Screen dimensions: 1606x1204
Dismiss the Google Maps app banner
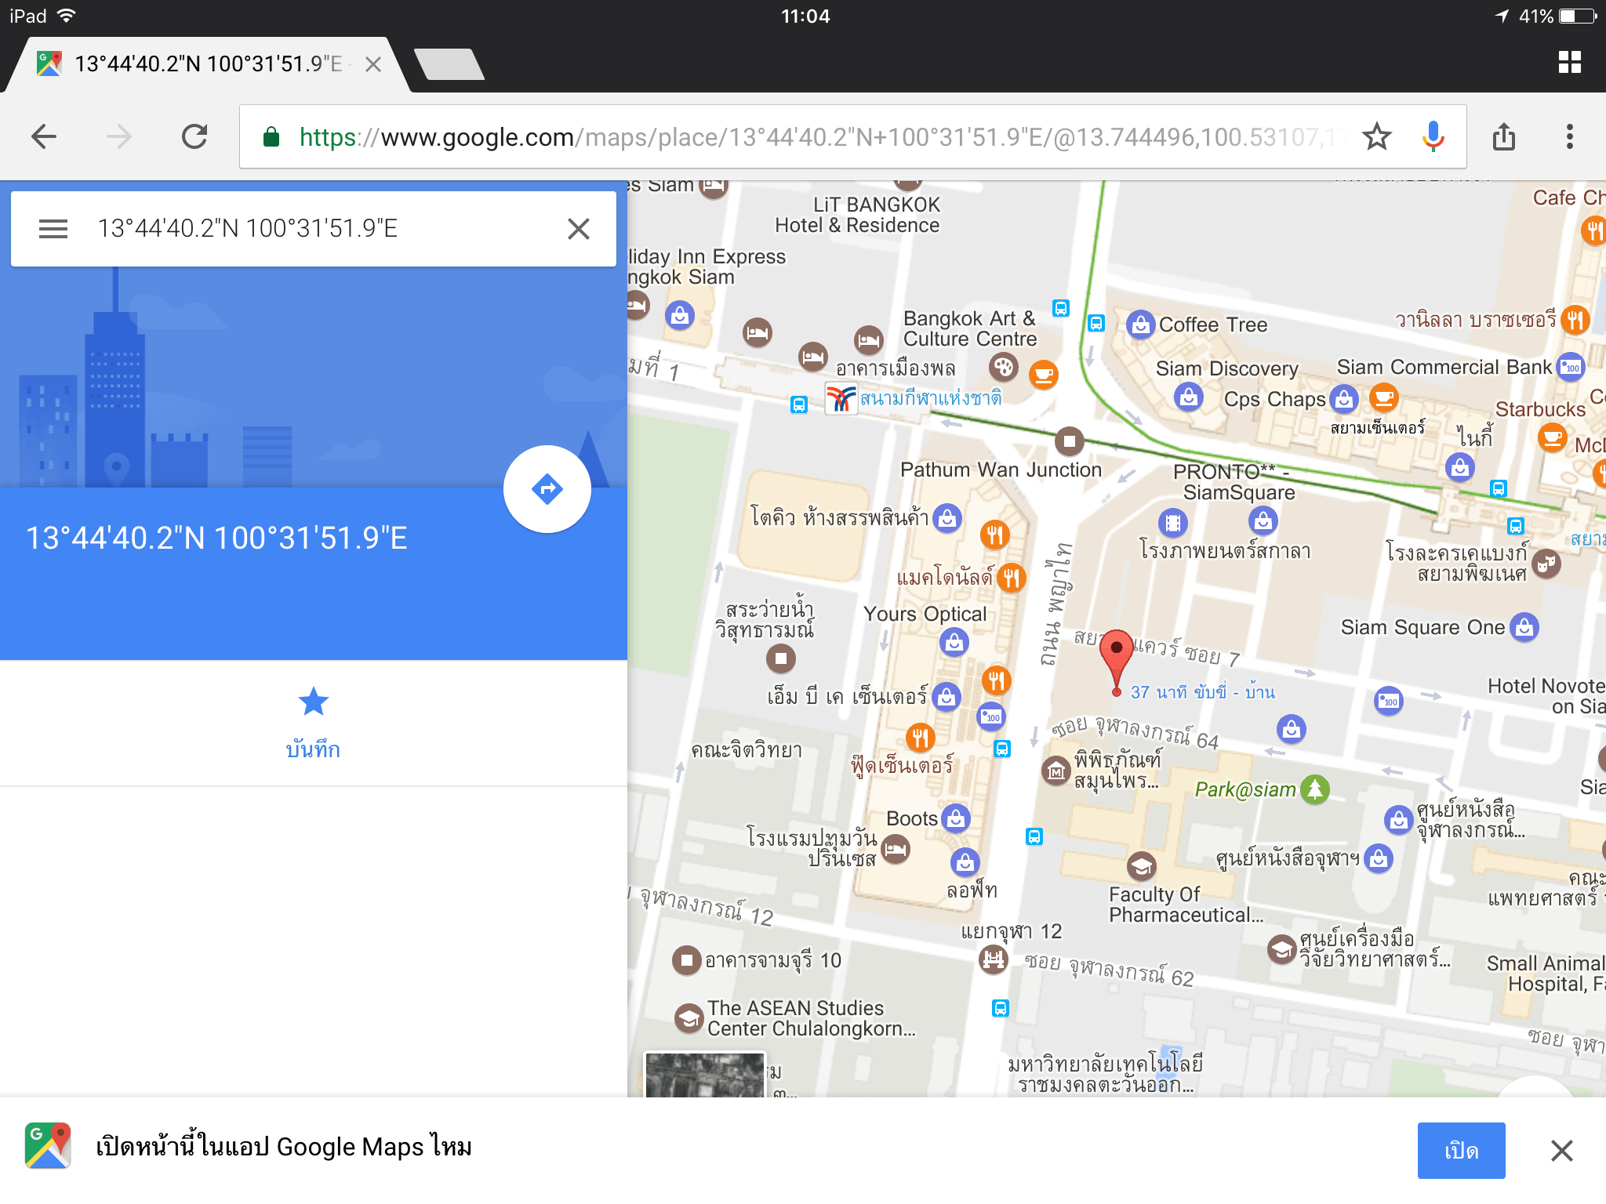[x=1561, y=1150]
